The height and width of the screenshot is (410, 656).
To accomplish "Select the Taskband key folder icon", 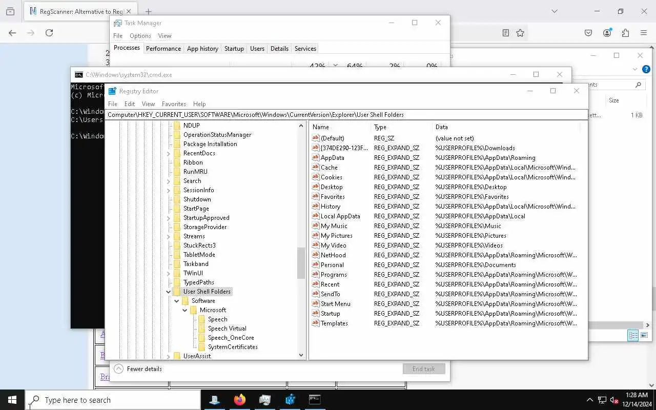I will 177,264.
